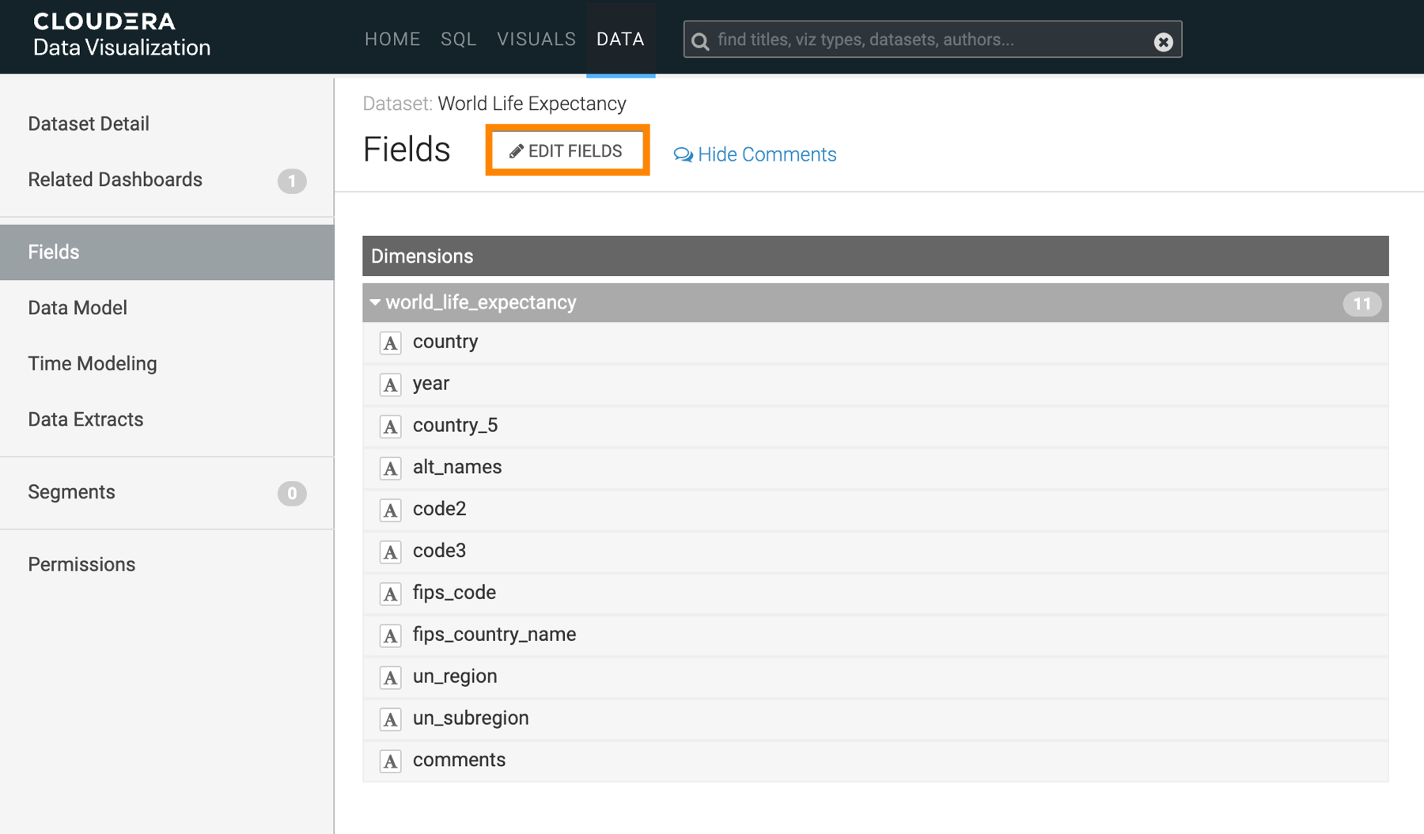1424x834 pixels.
Task: Go to the HOME tab
Action: pyautogui.click(x=392, y=40)
